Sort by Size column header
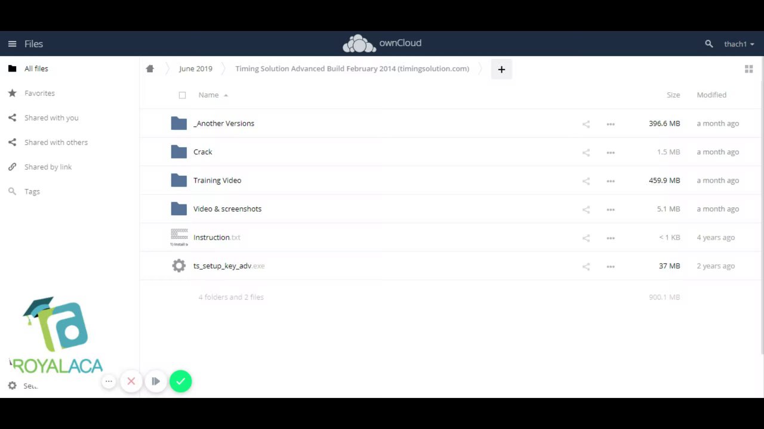The image size is (764, 429). pyautogui.click(x=673, y=95)
